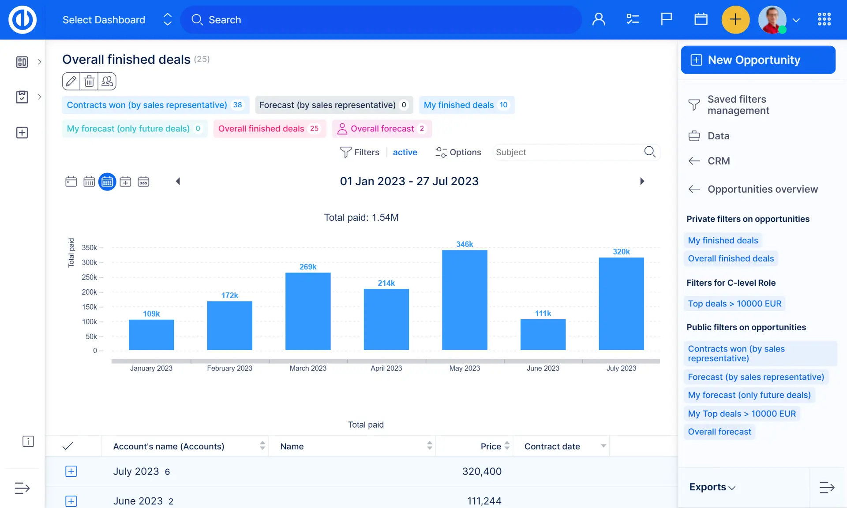Expand the June 2023 group row

pos(71,501)
